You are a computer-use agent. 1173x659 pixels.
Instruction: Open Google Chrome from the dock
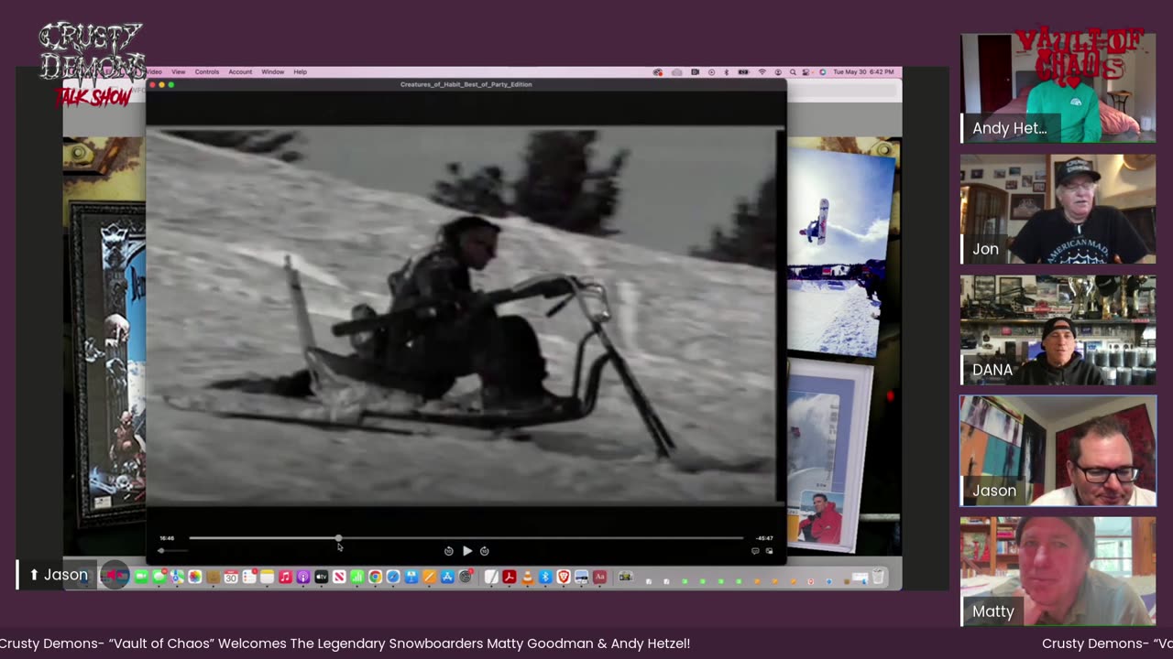point(375,577)
